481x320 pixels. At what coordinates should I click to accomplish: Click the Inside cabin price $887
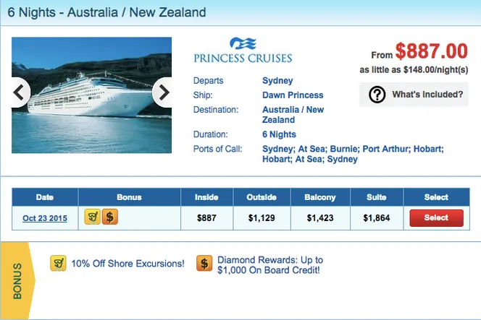click(x=207, y=218)
